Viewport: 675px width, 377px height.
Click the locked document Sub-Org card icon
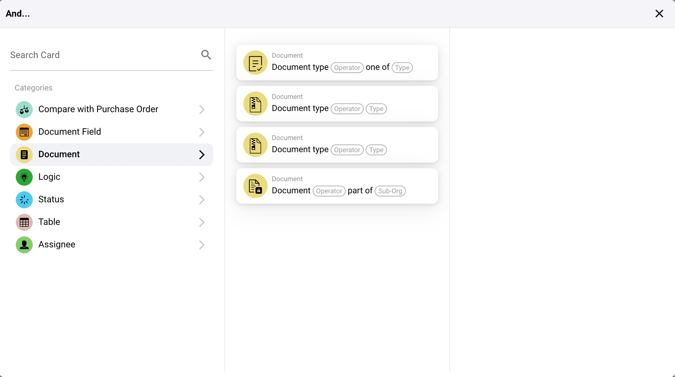(255, 186)
